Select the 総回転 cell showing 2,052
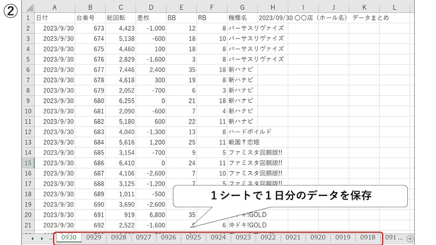 click(121, 90)
